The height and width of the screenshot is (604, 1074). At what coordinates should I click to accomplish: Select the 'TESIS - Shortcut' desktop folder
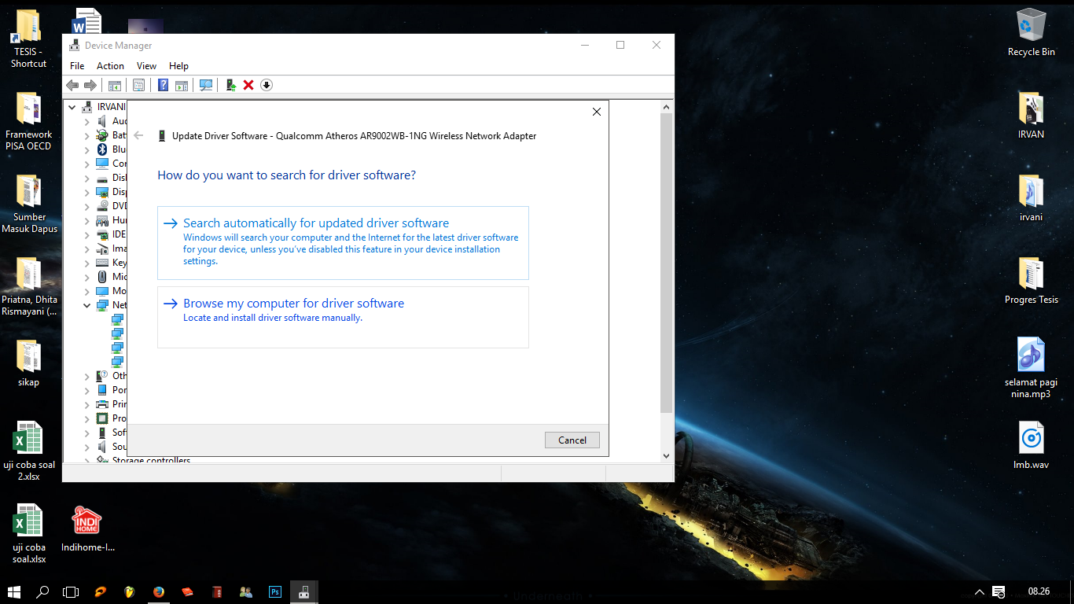click(28, 39)
